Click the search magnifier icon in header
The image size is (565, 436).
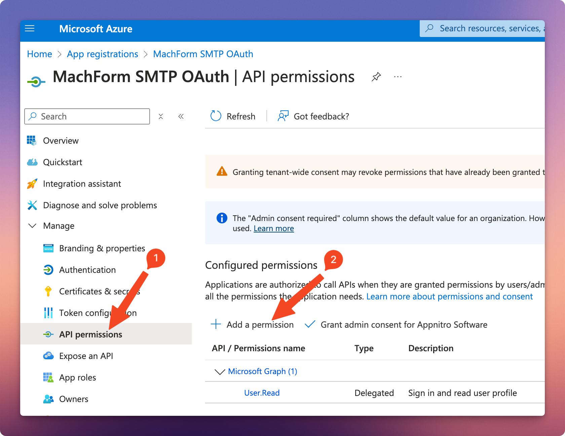tap(429, 28)
